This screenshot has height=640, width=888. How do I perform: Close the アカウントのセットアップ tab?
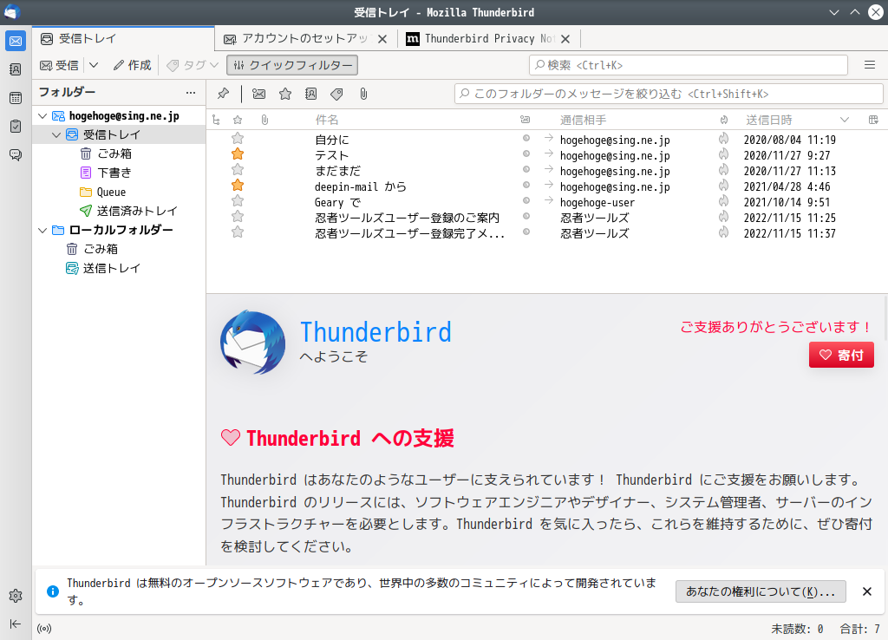[x=382, y=39]
